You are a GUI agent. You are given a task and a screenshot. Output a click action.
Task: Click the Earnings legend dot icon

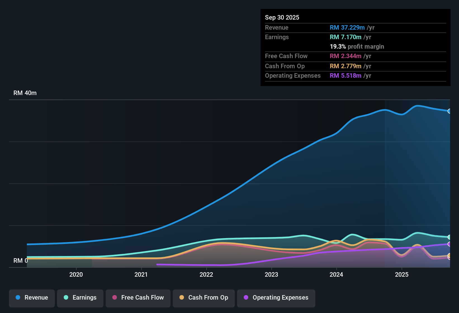[66, 298]
